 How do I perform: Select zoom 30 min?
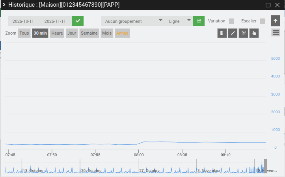pyautogui.click(x=40, y=33)
